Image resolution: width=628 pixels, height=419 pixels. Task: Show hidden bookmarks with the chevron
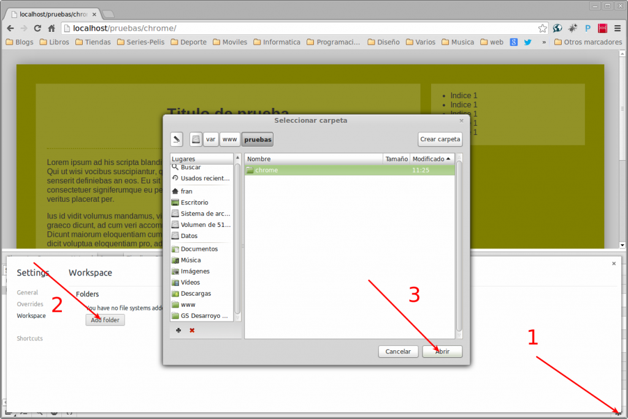pos(544,42)
